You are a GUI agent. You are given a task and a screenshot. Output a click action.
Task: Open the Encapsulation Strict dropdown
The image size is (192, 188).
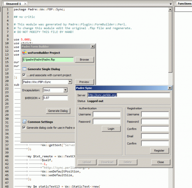pyautogui.click(x=65, y=90)
